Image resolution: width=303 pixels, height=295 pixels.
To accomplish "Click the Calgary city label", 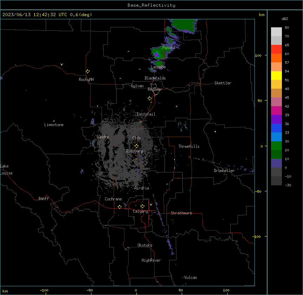I will tap(140, 211).
